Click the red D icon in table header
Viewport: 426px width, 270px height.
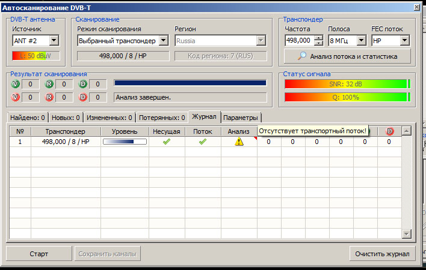(389, 131)
